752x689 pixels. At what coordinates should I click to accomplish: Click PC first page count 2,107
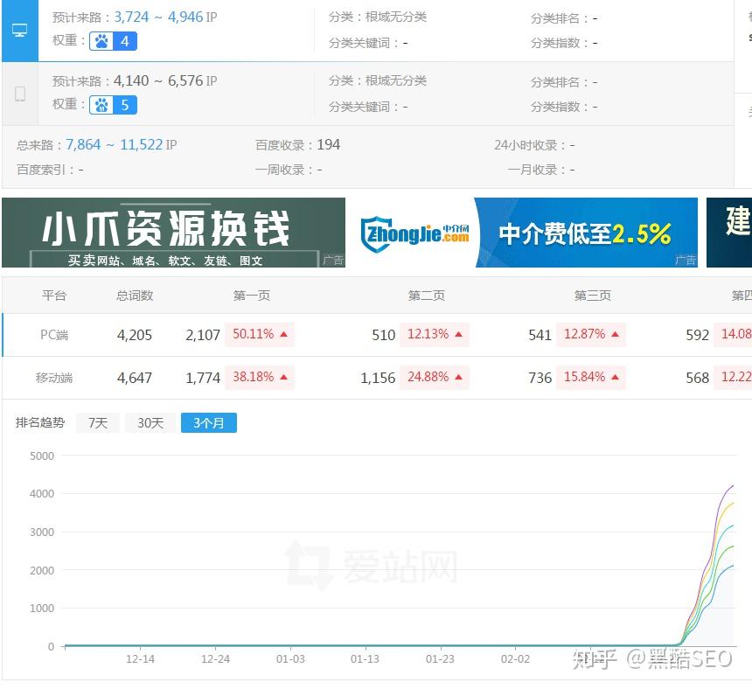coord(202,335)
